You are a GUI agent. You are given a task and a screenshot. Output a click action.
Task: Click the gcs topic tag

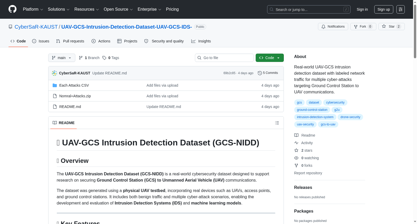pos(299,103)
